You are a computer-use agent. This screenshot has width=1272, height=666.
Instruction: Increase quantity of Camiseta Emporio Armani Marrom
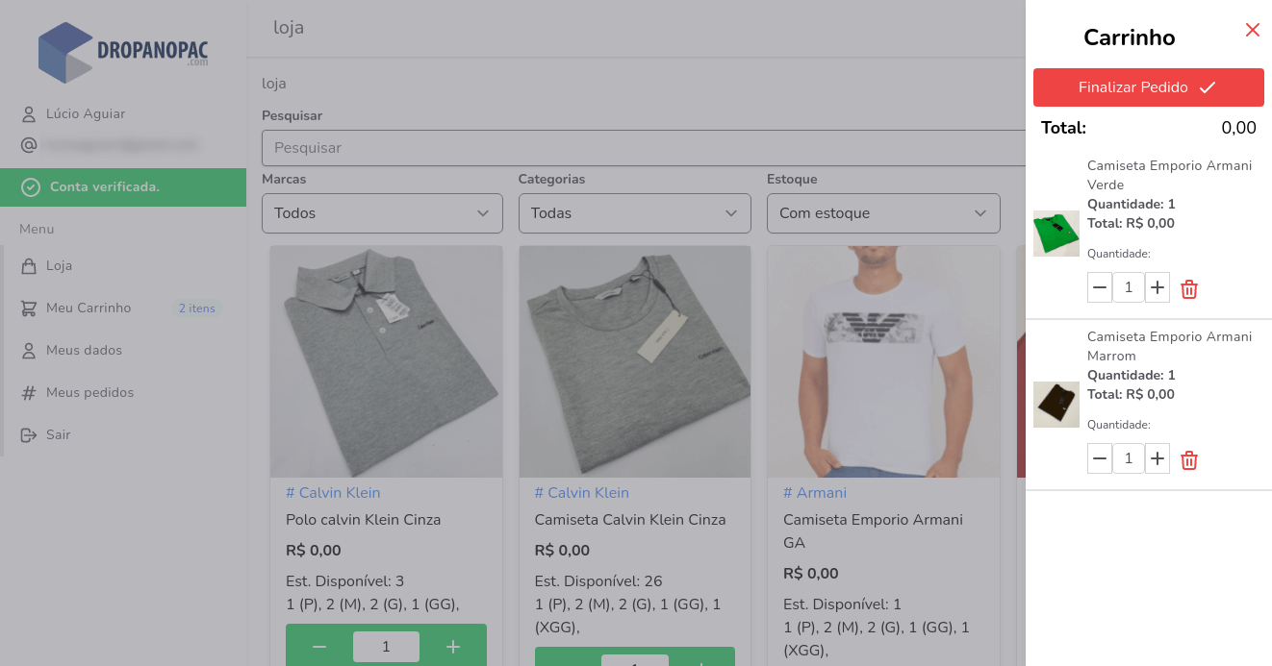[1158, 458]
